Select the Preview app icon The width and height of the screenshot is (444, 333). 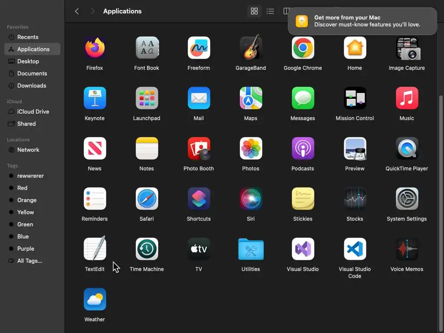(355, 148)
